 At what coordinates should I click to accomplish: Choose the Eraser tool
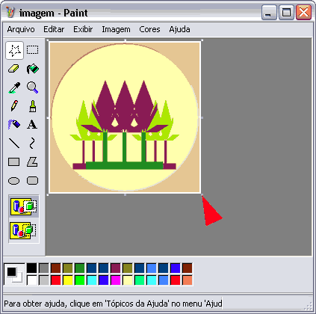tap(14, 69)
